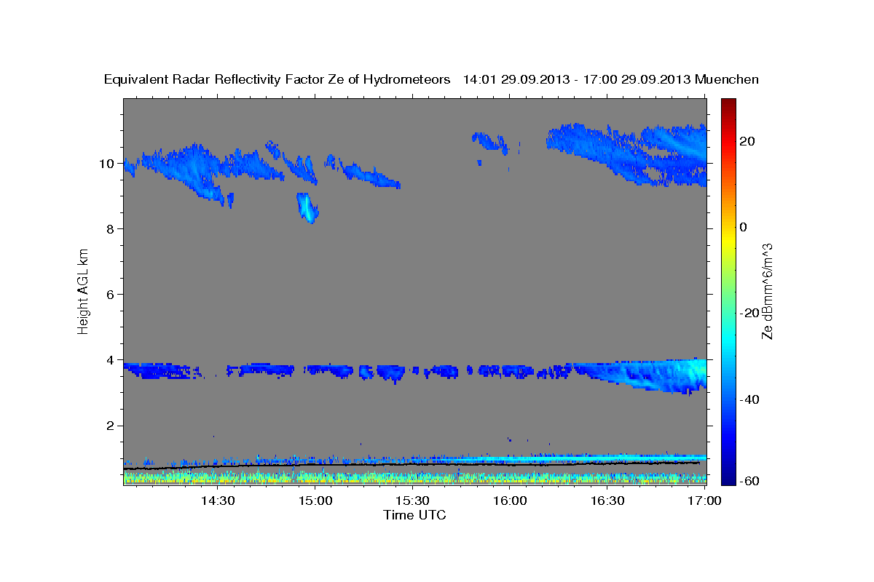Screen dimensions: 874x582
Task: Click the bright cyan layer at 1 km near 16:30
Action: 608,458
